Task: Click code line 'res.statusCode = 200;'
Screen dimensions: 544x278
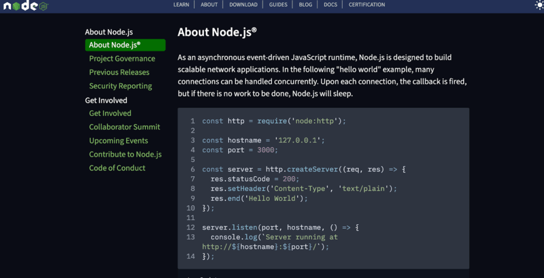Action: point(255,179)
